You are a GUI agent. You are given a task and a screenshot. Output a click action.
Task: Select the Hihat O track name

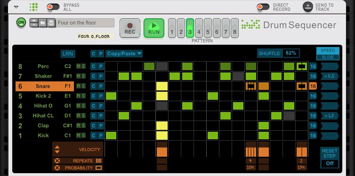[43, 105]
